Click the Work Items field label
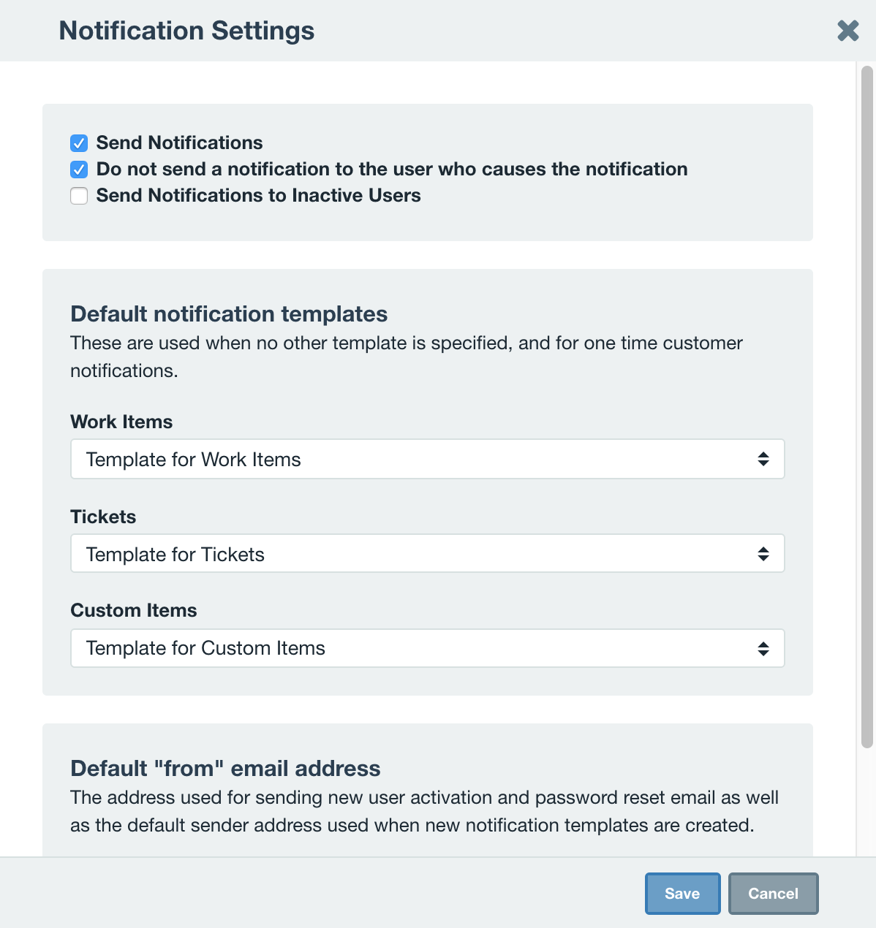This screenshot has width=876, height=928. pos(121,422)
